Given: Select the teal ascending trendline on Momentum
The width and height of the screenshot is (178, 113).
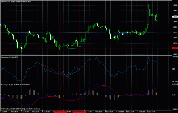Looking at the screenshot, I should (73, 73).
